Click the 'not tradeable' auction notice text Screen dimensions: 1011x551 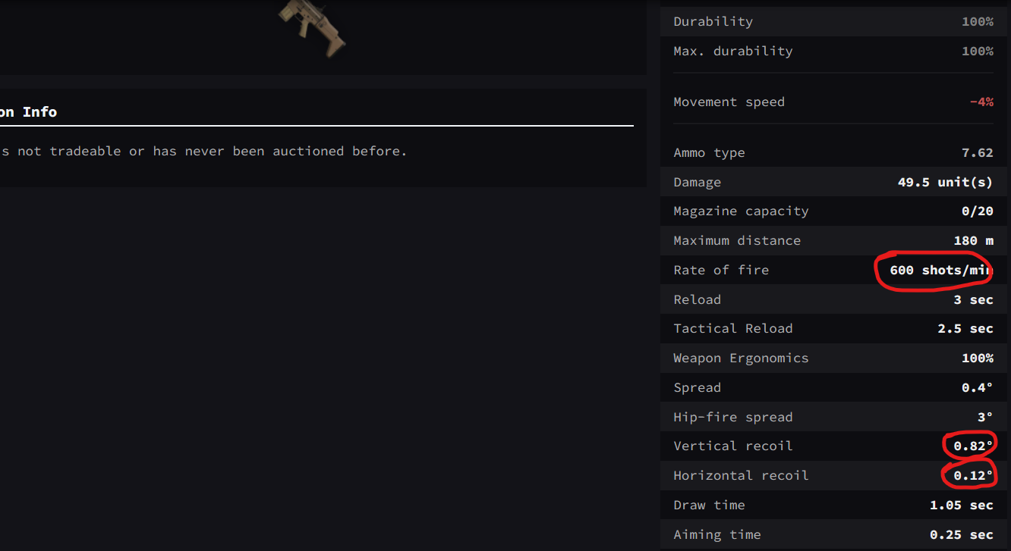[203, 152]
